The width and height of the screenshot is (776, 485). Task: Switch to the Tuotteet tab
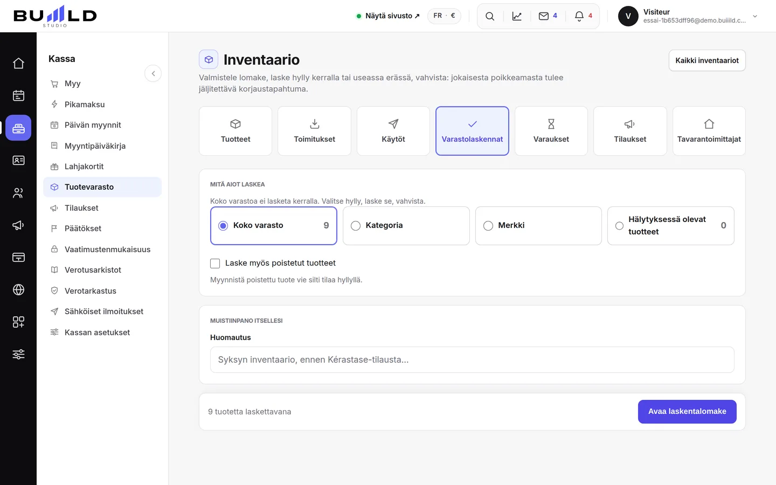coord(235,131)
